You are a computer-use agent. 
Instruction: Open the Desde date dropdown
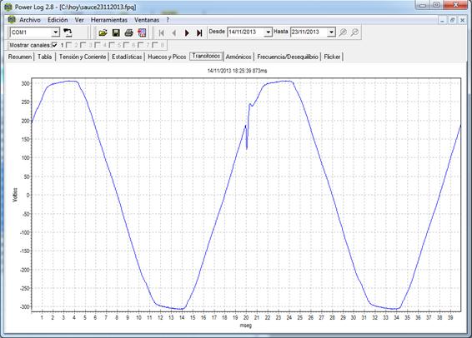pos(268,32)
